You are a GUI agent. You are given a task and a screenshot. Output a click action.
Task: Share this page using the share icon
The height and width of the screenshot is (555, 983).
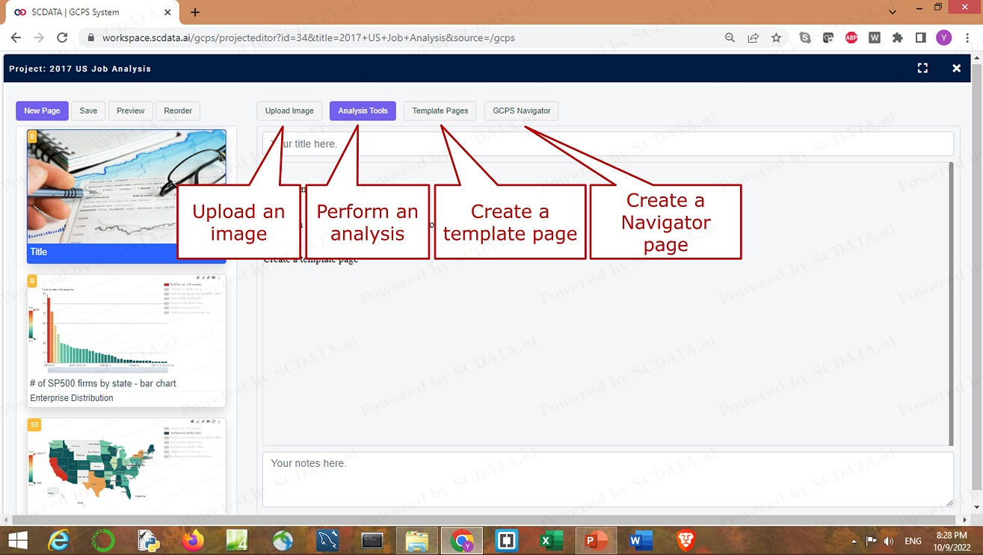pos(754,37)
